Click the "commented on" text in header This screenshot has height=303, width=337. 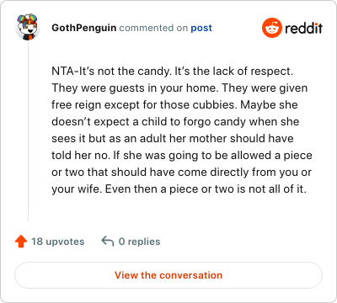click(x=153, y=28)
